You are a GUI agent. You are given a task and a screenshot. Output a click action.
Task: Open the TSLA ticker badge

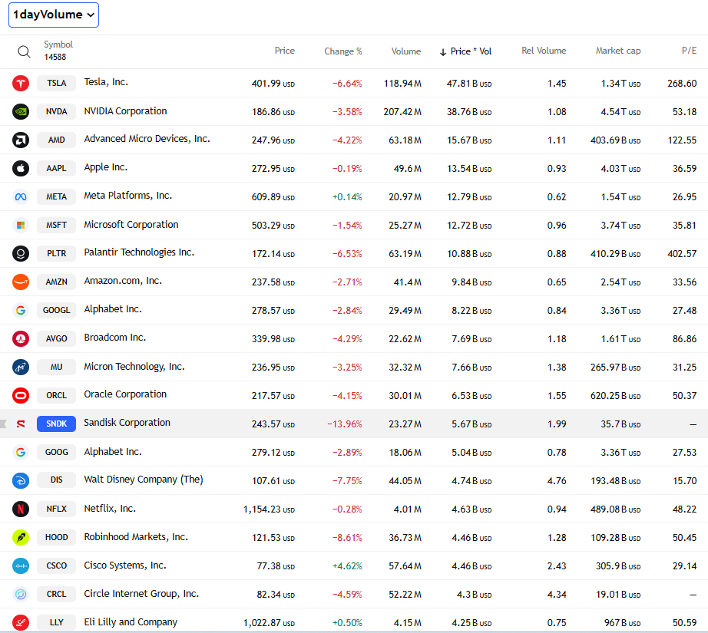pos(57,83)
